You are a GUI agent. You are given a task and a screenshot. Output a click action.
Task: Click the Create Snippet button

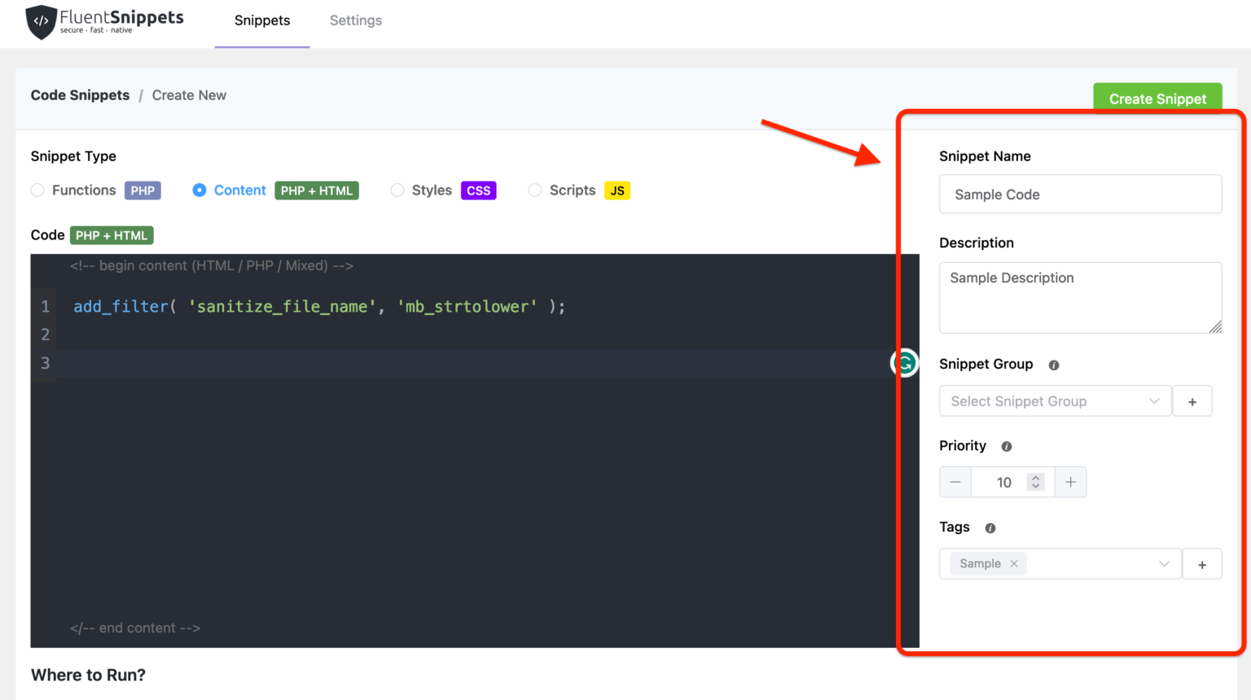1157,98
